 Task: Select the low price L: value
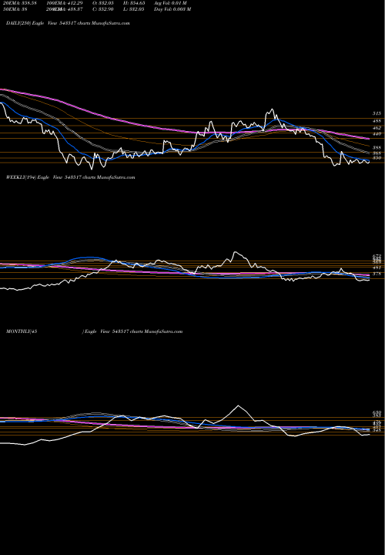(134, 9)
